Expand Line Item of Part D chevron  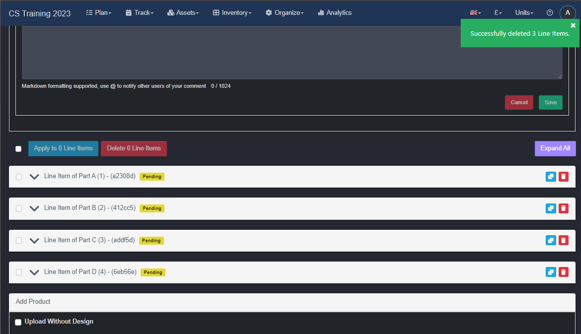[x=34, y=272]
